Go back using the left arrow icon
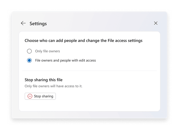This screenshot has height=130, width=179. point(23,23)
